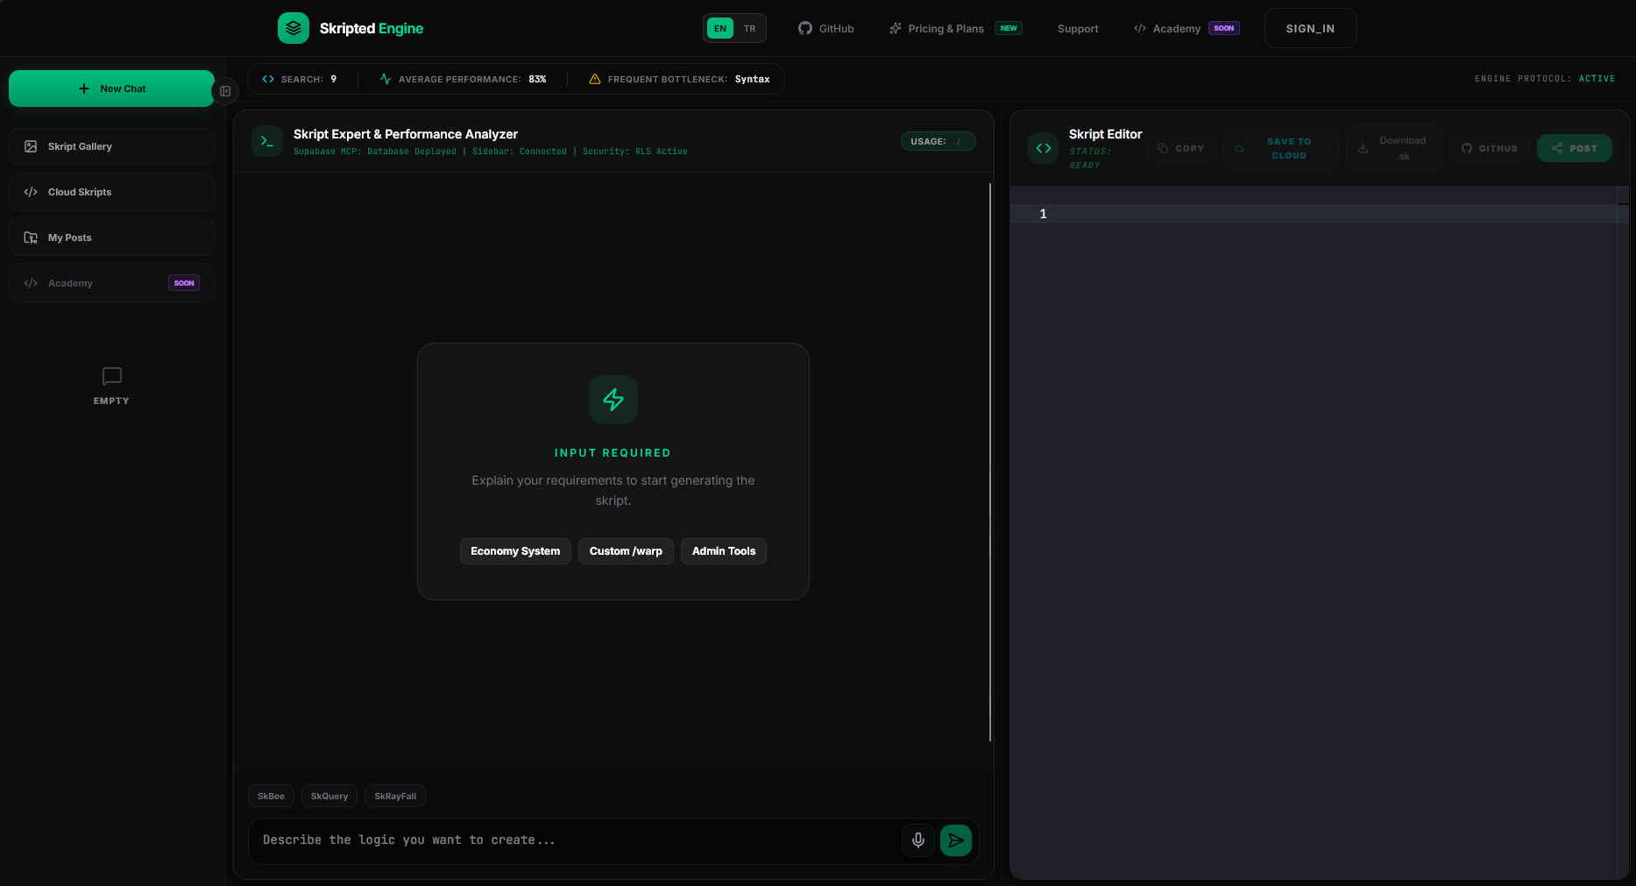Click the STATUS: READY text

point(1090,158)
